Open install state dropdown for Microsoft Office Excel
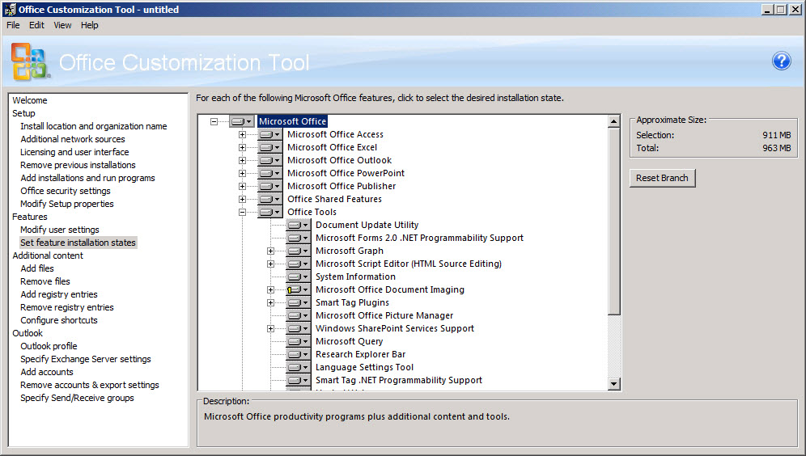806x456 pixels. tap(269, 147)
